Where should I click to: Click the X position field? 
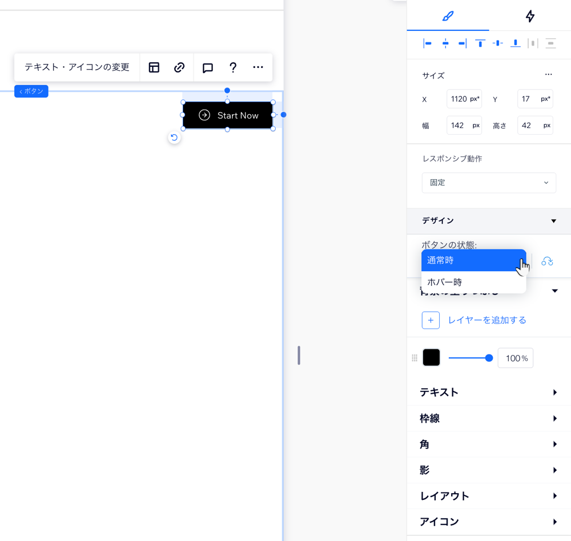coord(464,99)
